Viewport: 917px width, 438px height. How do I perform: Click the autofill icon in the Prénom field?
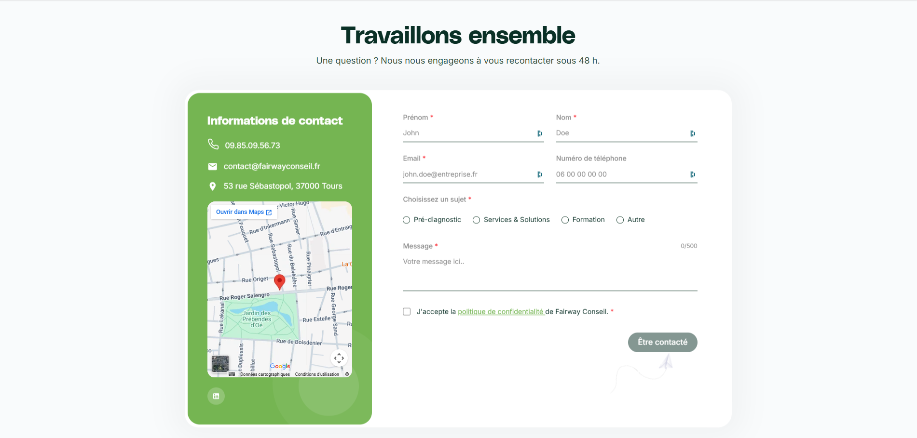tap(540, 133)
